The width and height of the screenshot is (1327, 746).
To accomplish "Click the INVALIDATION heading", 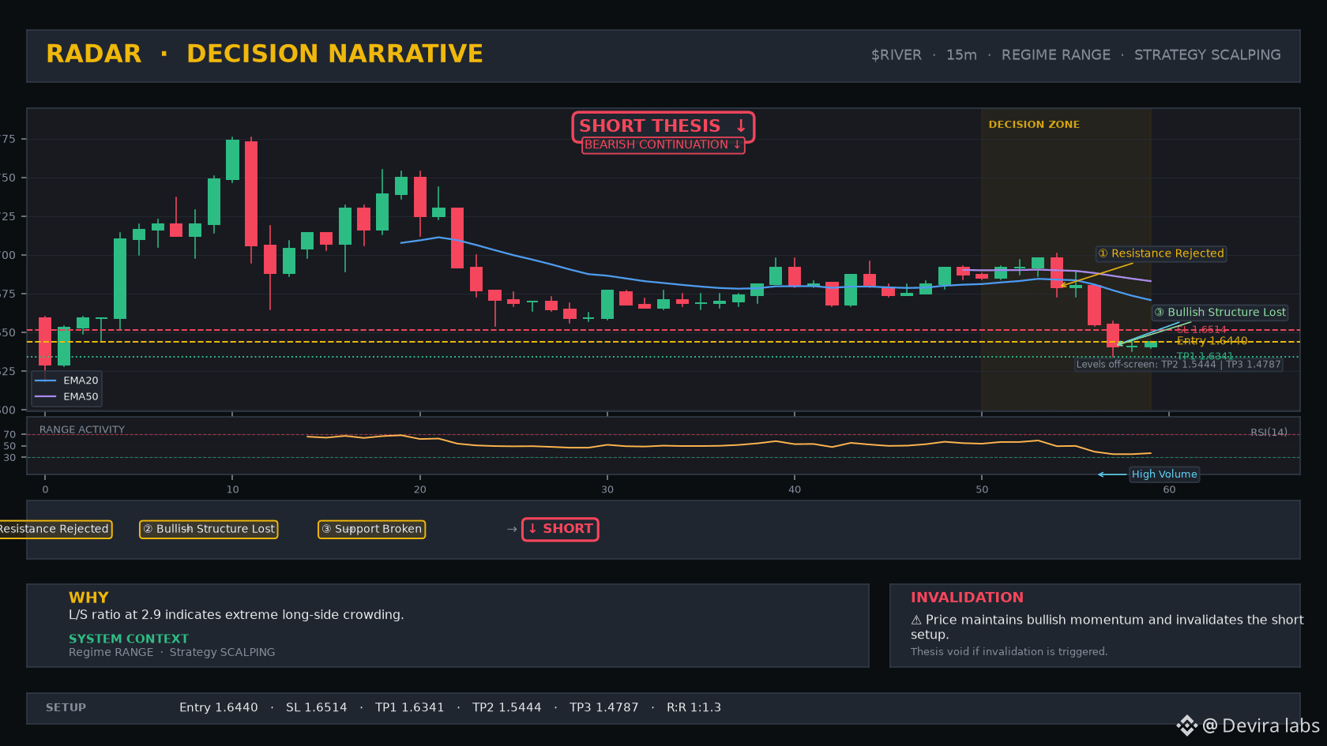I will 967,598.
